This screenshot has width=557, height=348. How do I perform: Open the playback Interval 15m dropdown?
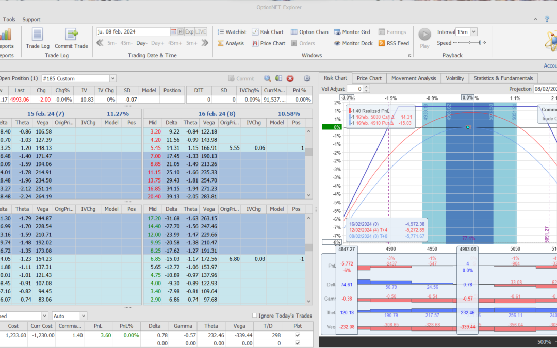pyautogui.click(x=473, y=32)
